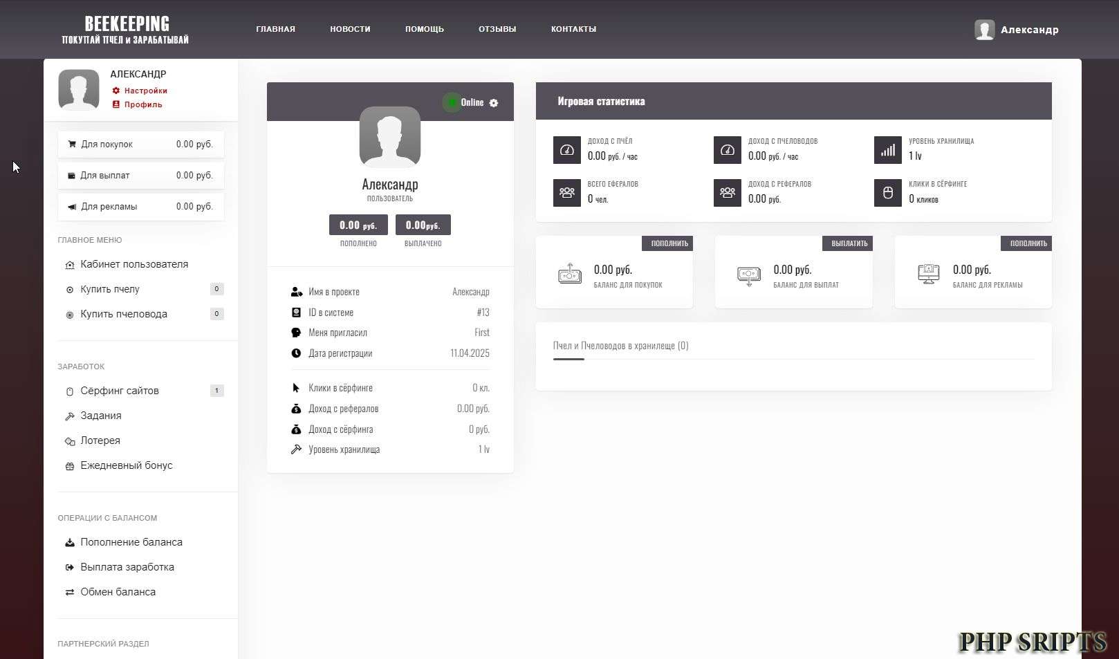Open Отзывы in the top navigation
Image resolution: width=1119 pixels, height=659 pixels.
point(497,29)
